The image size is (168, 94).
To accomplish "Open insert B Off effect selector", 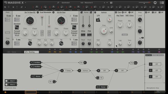I will click(125, 12).
